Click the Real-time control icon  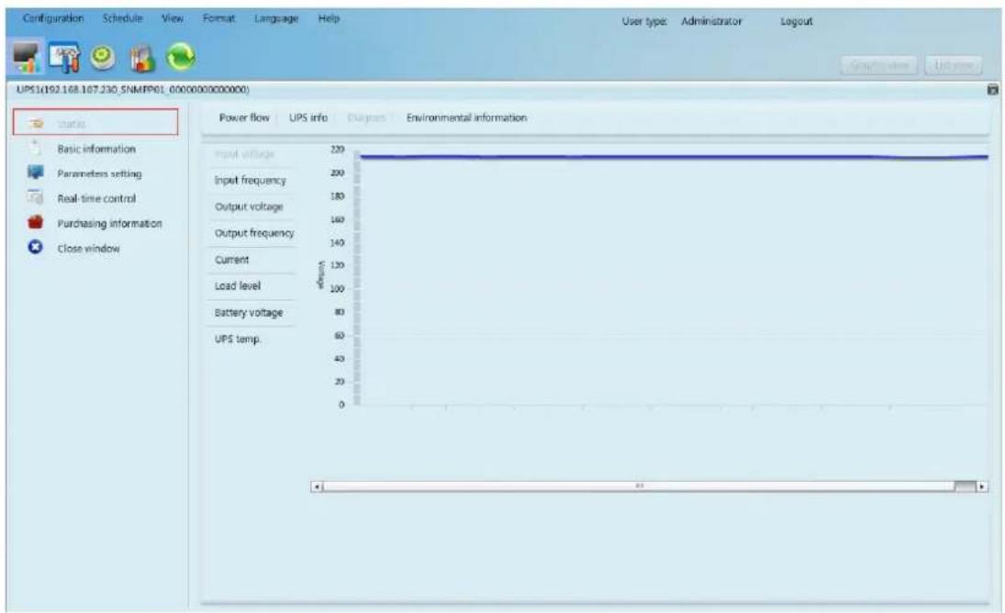tap(35, 198)
